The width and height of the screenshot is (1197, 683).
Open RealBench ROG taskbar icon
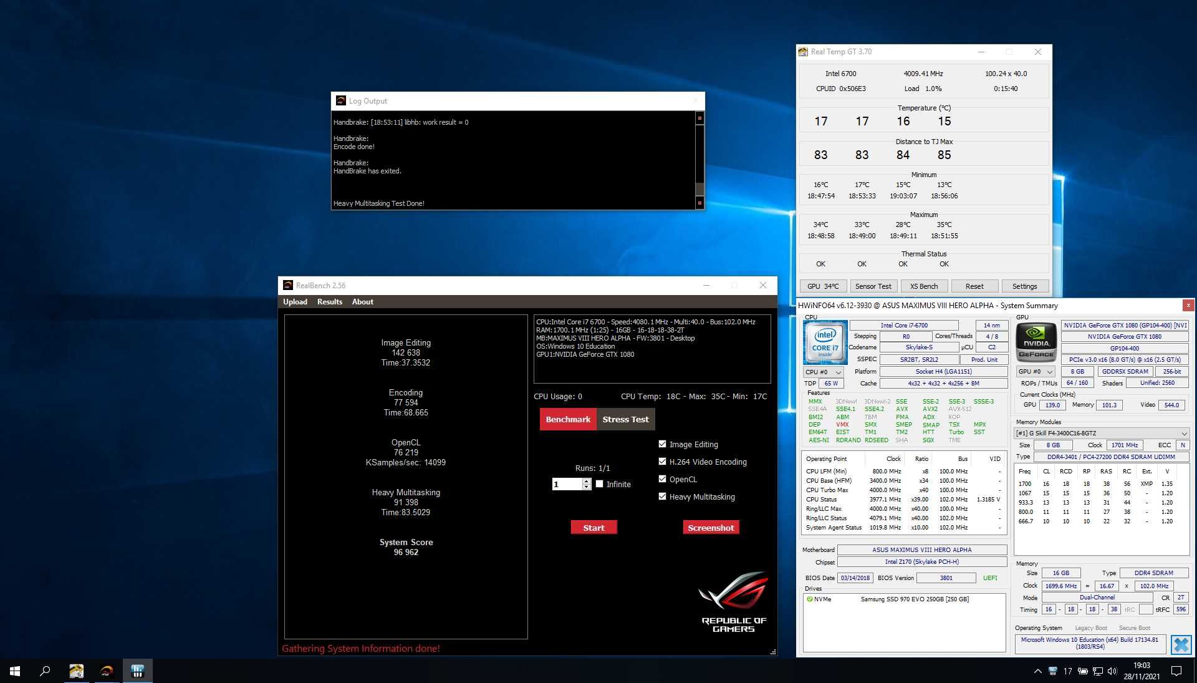pos(107,671)
